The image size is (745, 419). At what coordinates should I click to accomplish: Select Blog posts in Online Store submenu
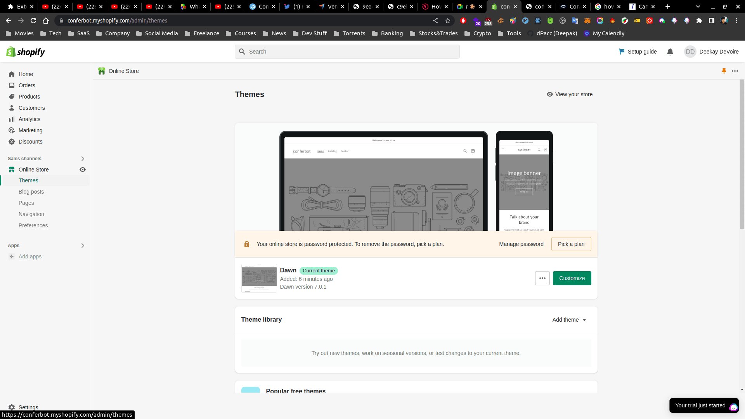click(x=31, y=192)
